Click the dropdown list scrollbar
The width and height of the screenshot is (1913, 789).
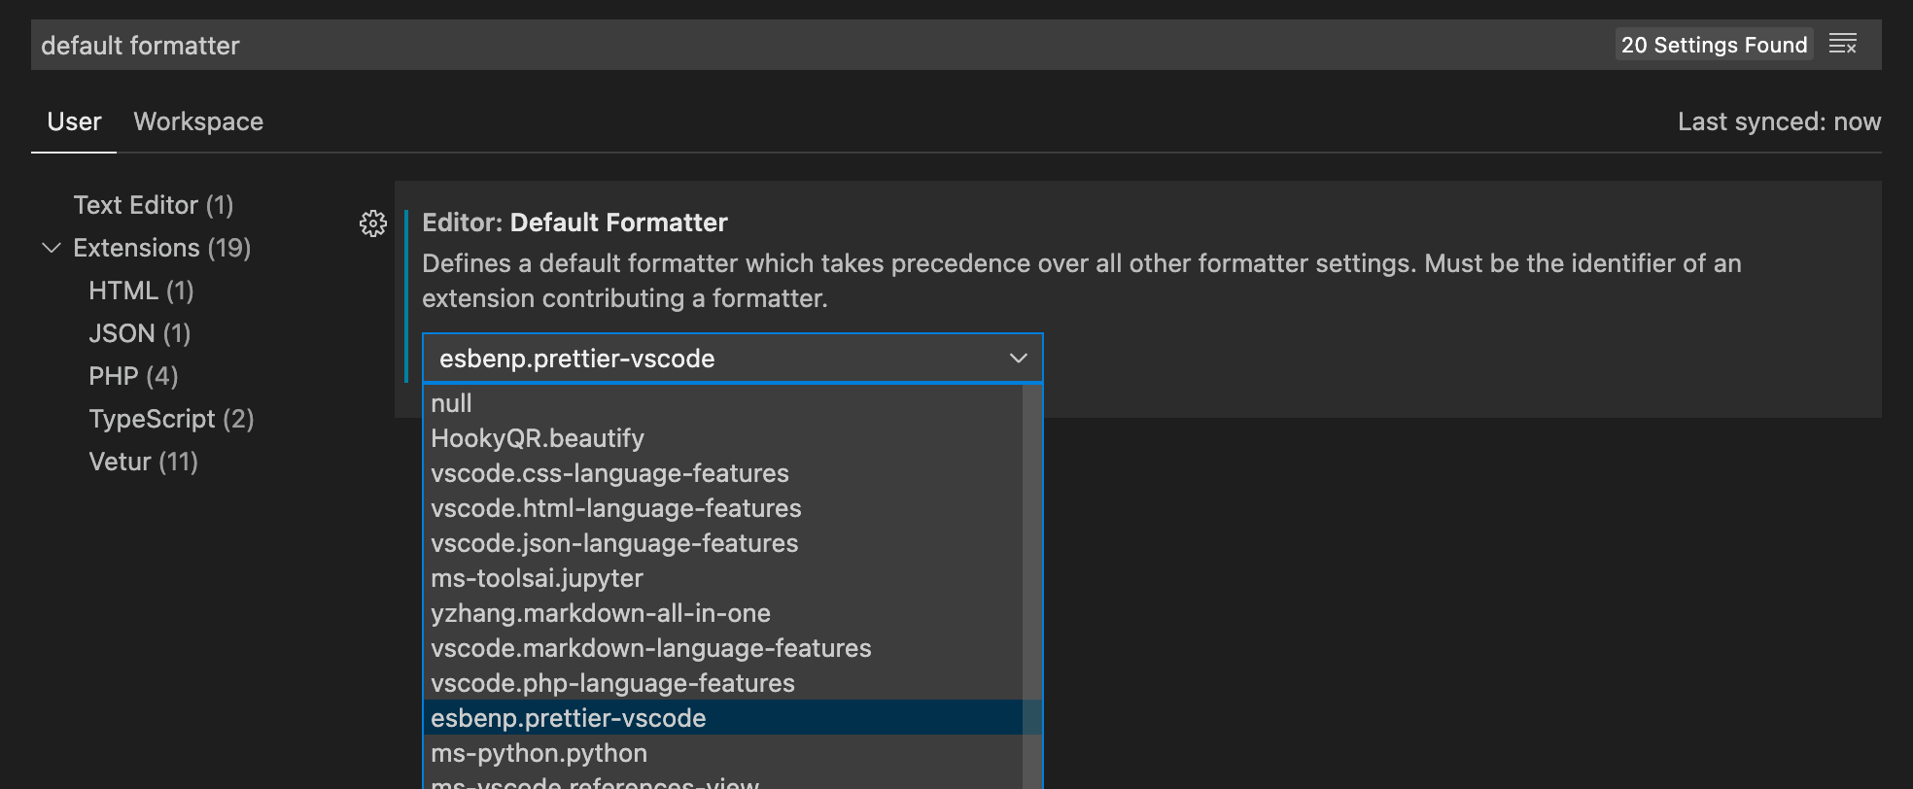[x=1031, y=587]
